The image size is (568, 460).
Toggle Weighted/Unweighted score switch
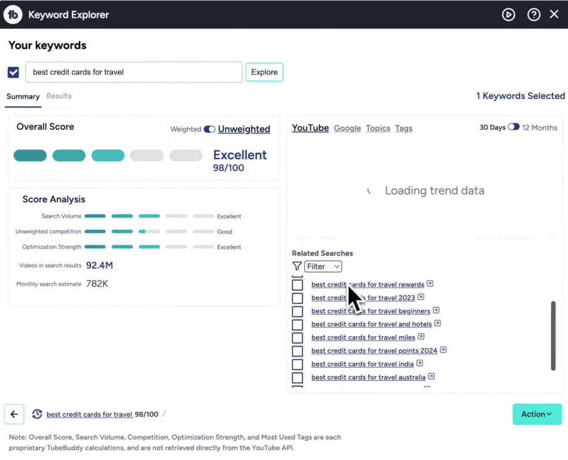210,129
